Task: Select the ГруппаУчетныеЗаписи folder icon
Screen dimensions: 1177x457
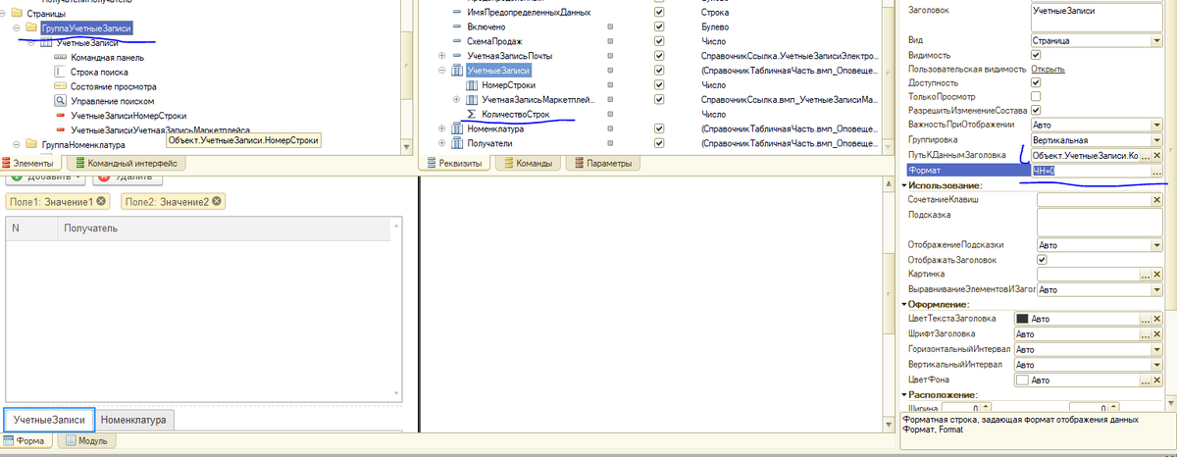Action: [32, 28]
